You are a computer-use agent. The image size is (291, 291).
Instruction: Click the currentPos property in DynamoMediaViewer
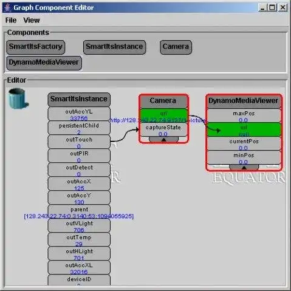click(x=244, y=143)
